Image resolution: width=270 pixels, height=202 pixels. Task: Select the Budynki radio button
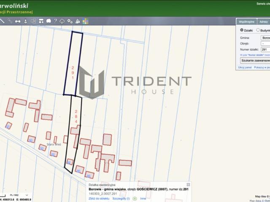pyautogui.click(x=258, y=30)
